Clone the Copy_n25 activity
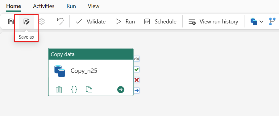The height and width of the screenshot is (116, 279). tap(89, 90)
